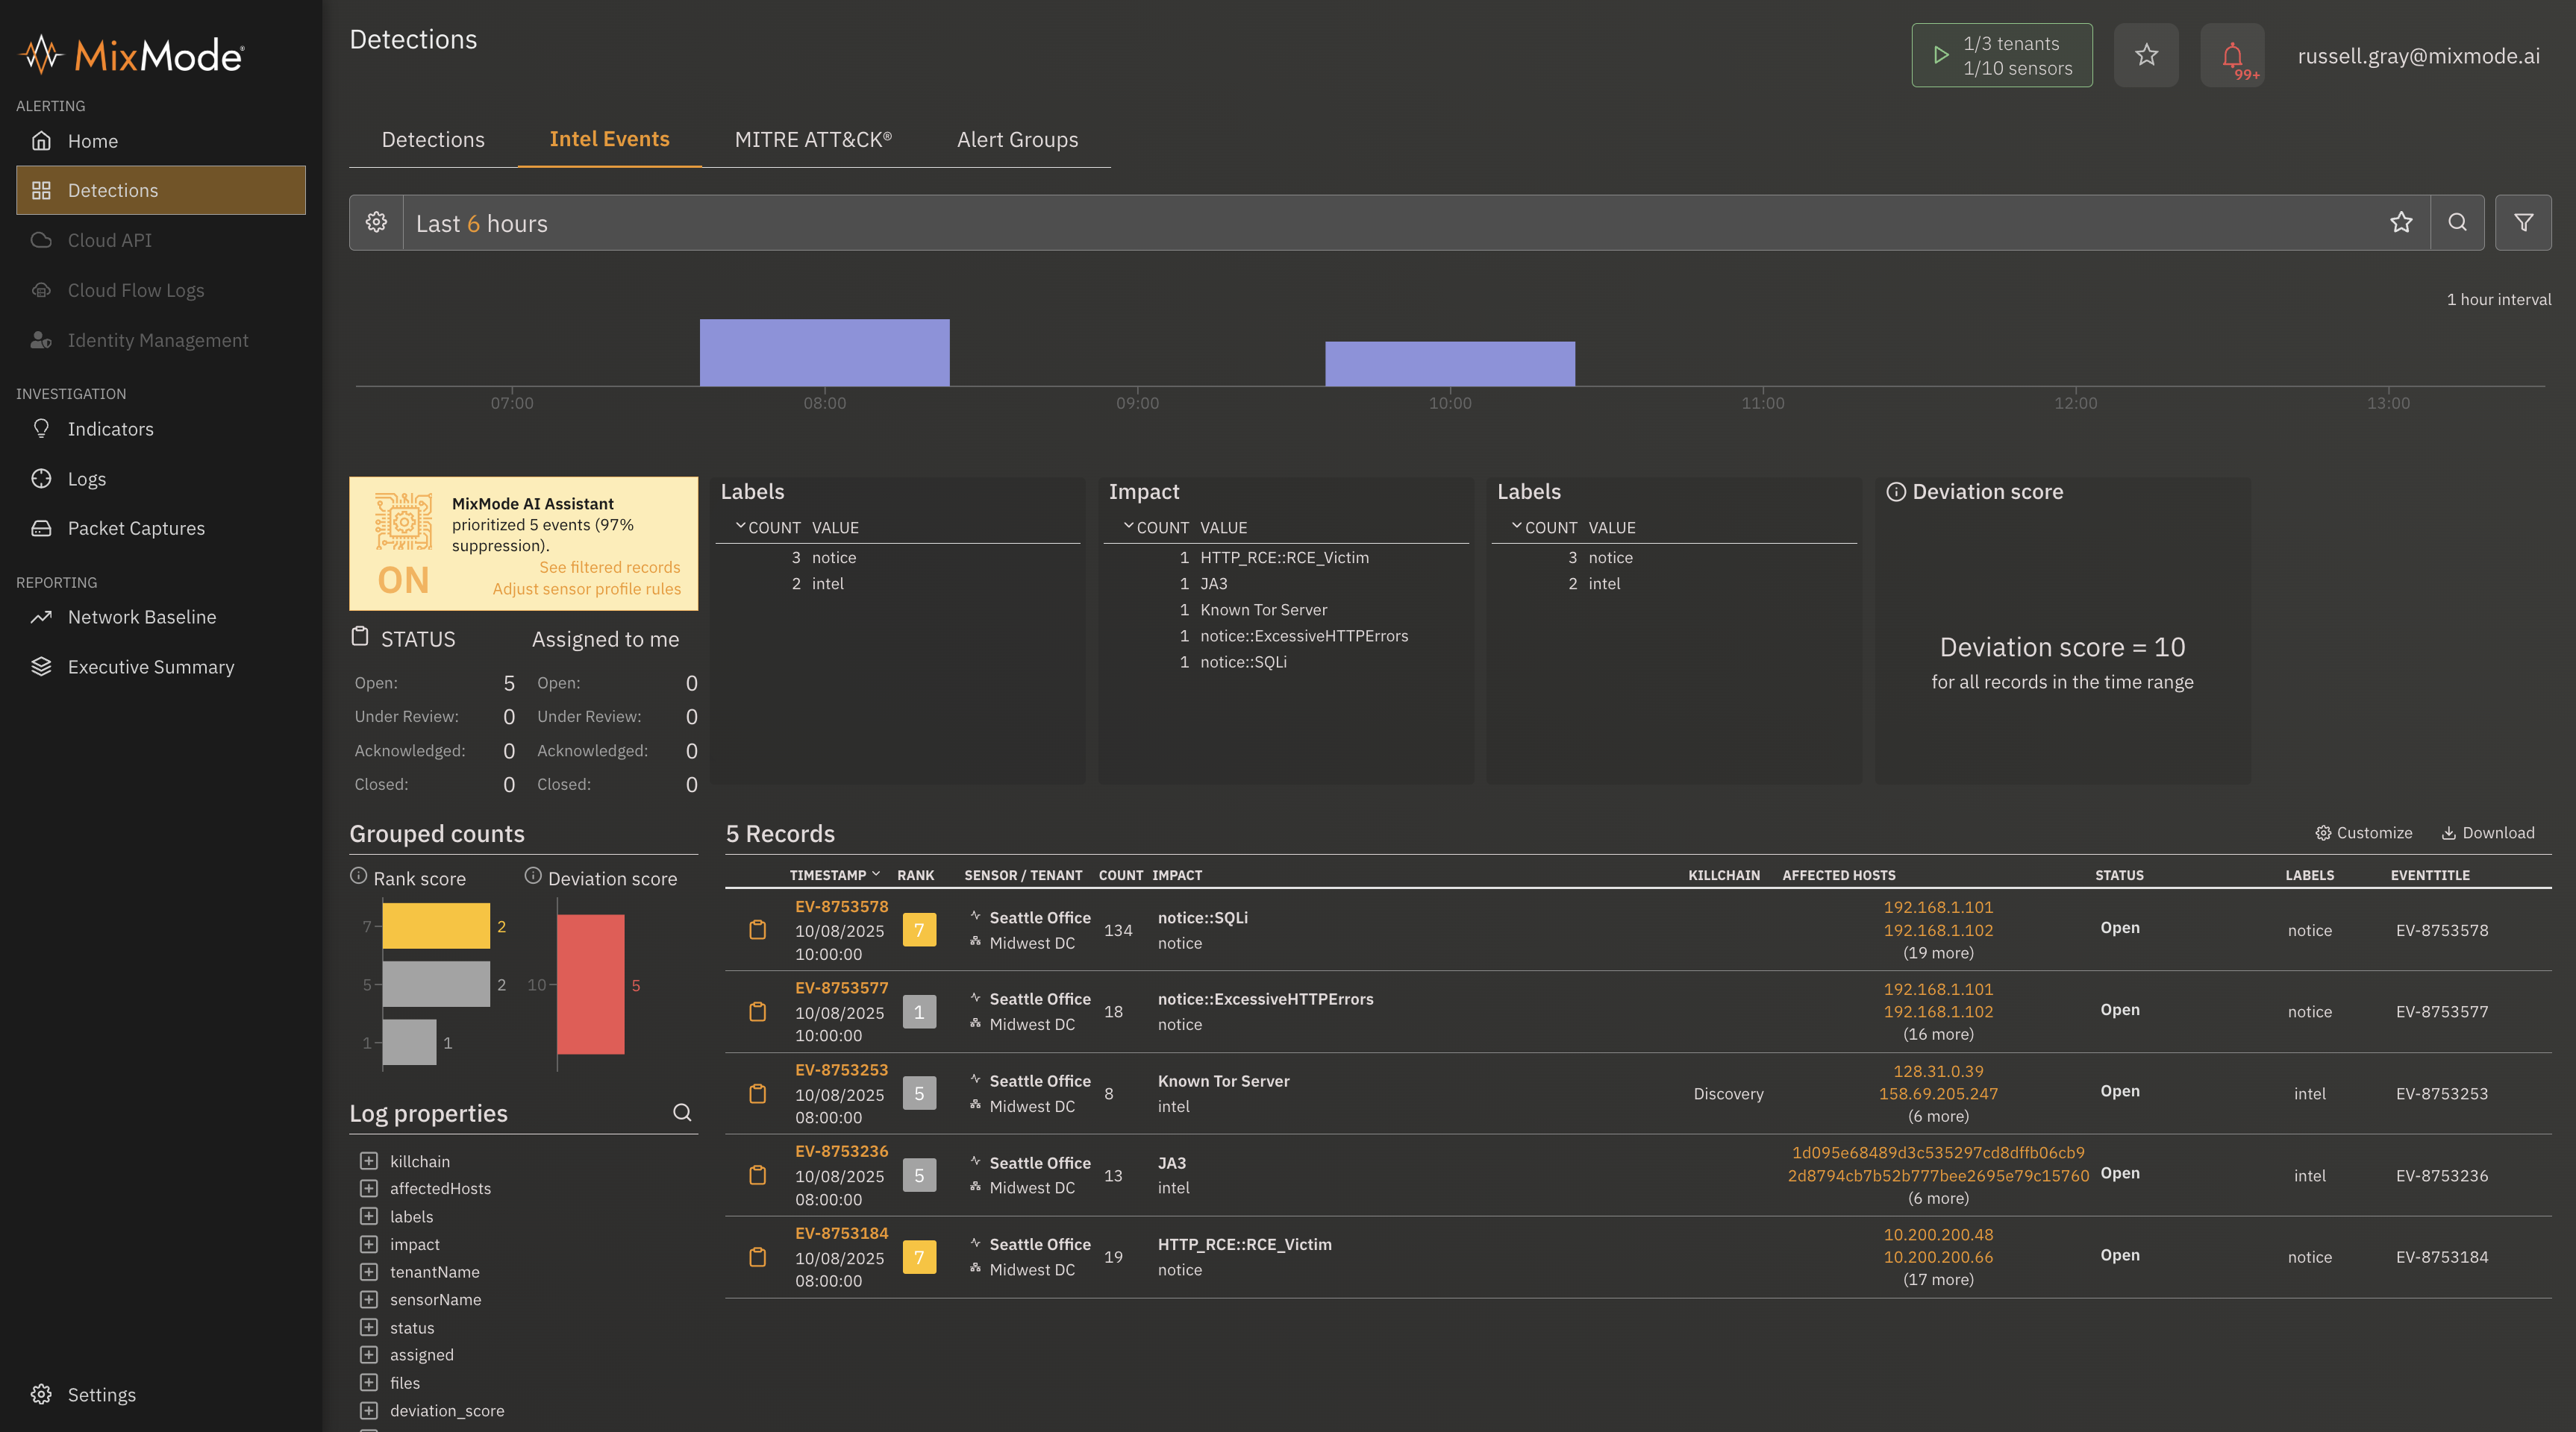Click clipboard icon for event EV-8753578
2576x1432 pixels.
click(x=758, y=930)
